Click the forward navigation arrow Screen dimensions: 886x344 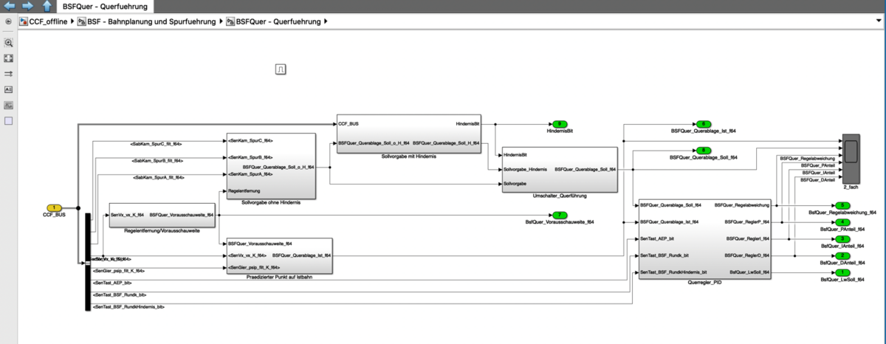tap(28, 7)
